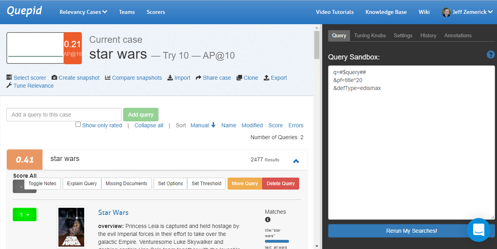Click the Create snapshot camera icon
The width and height of the screenshot is (497, 249).
[54, 78]
